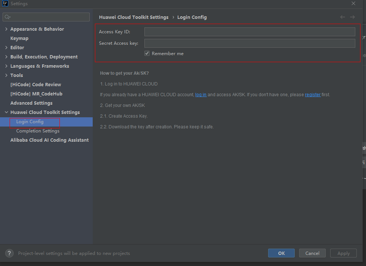Click the search magnifier icon
Viewport: 366px width, 266px height.
pos(7,17)
